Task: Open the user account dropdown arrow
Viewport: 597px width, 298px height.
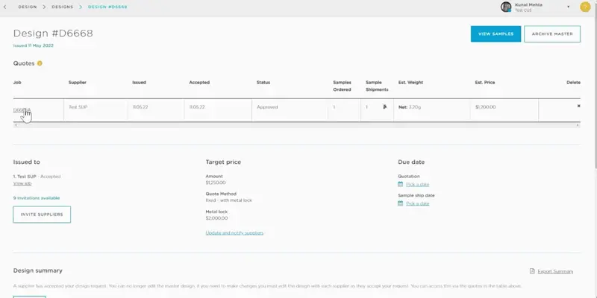Action: pyautogui.click(x=569, y=7)
